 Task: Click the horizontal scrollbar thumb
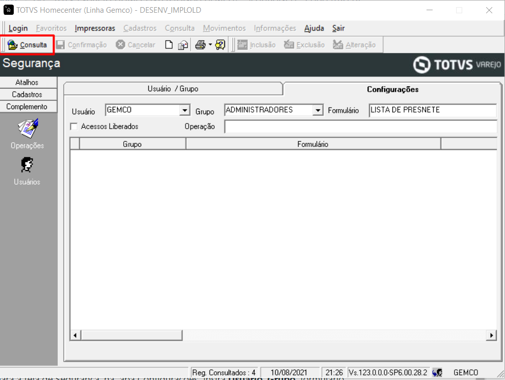coord(131,335)
